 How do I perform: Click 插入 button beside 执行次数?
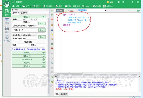(x=42, y=23)
